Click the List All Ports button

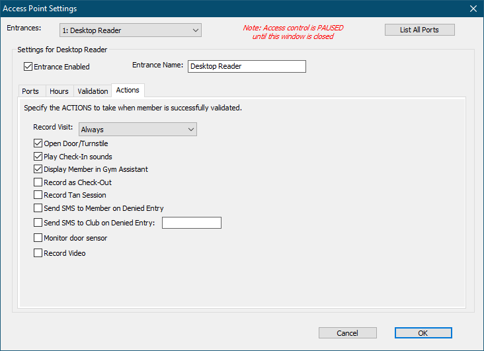click(419, 30)
